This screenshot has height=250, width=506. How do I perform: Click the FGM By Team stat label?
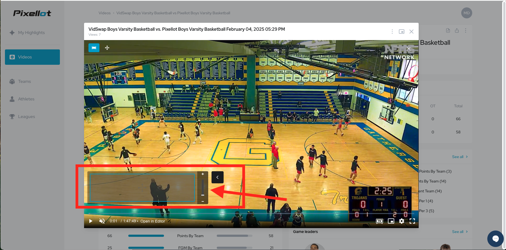[190, 248]
